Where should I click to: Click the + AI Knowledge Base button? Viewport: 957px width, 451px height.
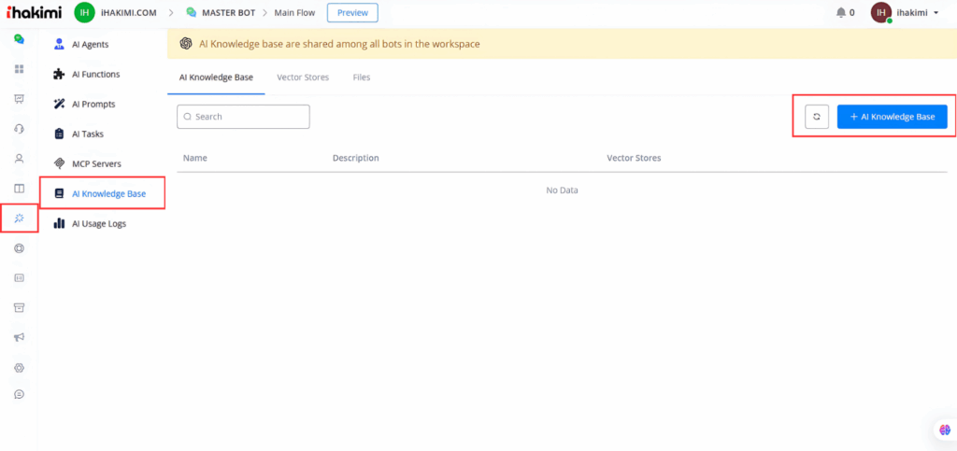[x=892, y=117]
